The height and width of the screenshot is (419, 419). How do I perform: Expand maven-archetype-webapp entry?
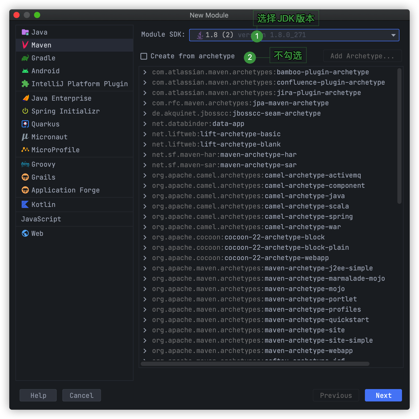145,351
